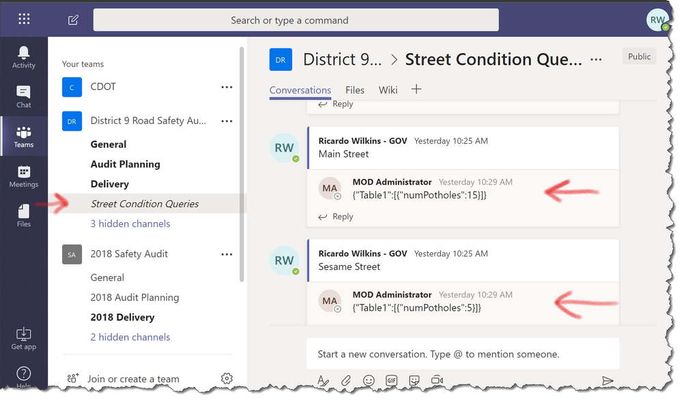Switch to the Conversations tab
Image resolution: width=682 pixels, height=400 pixels.
(x=300, y=90)
